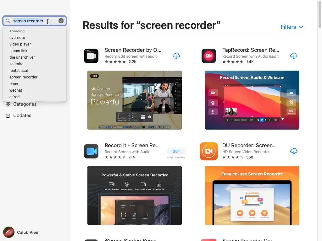Click the Screen Recorder by O... app icon

pos(91,56)
